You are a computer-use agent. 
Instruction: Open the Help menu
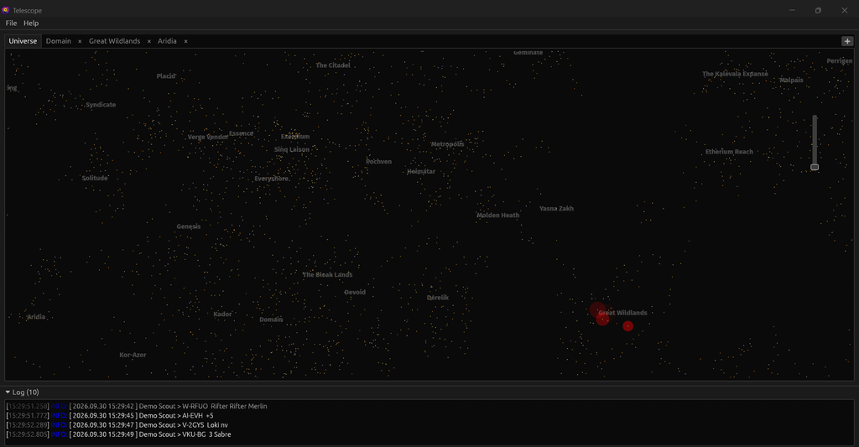pyautogui.click(x=31, y=23)
